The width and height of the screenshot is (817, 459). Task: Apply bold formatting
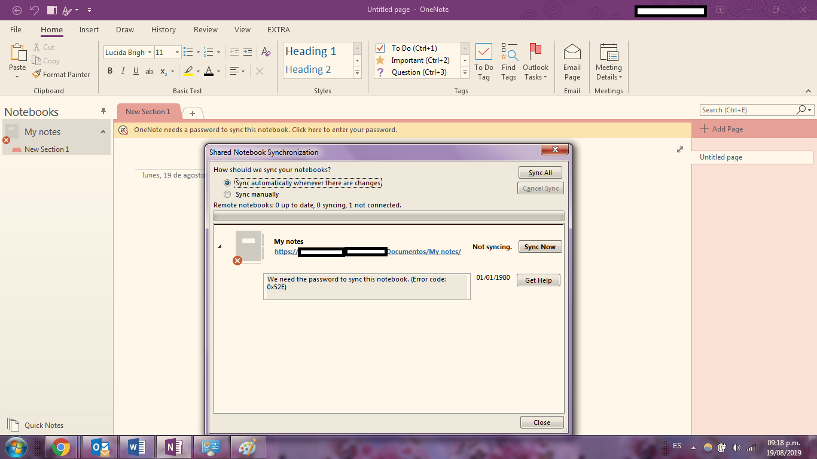(110, 71)
